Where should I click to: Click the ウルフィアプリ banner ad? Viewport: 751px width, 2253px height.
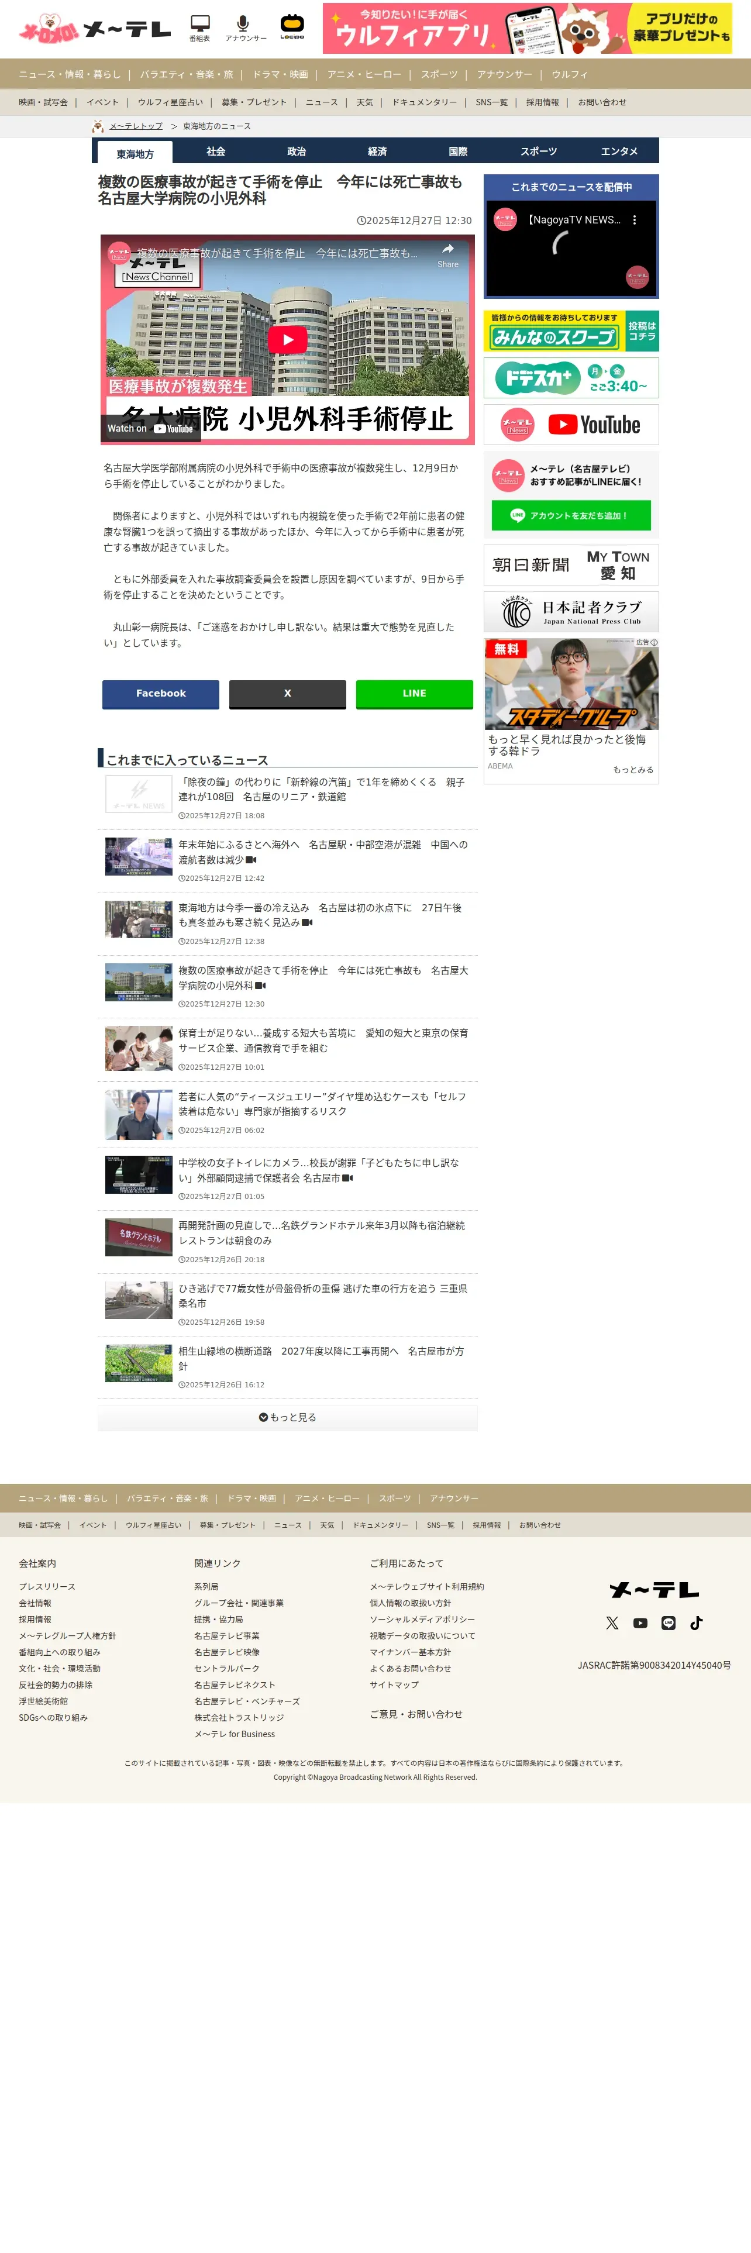coord(527,28)
